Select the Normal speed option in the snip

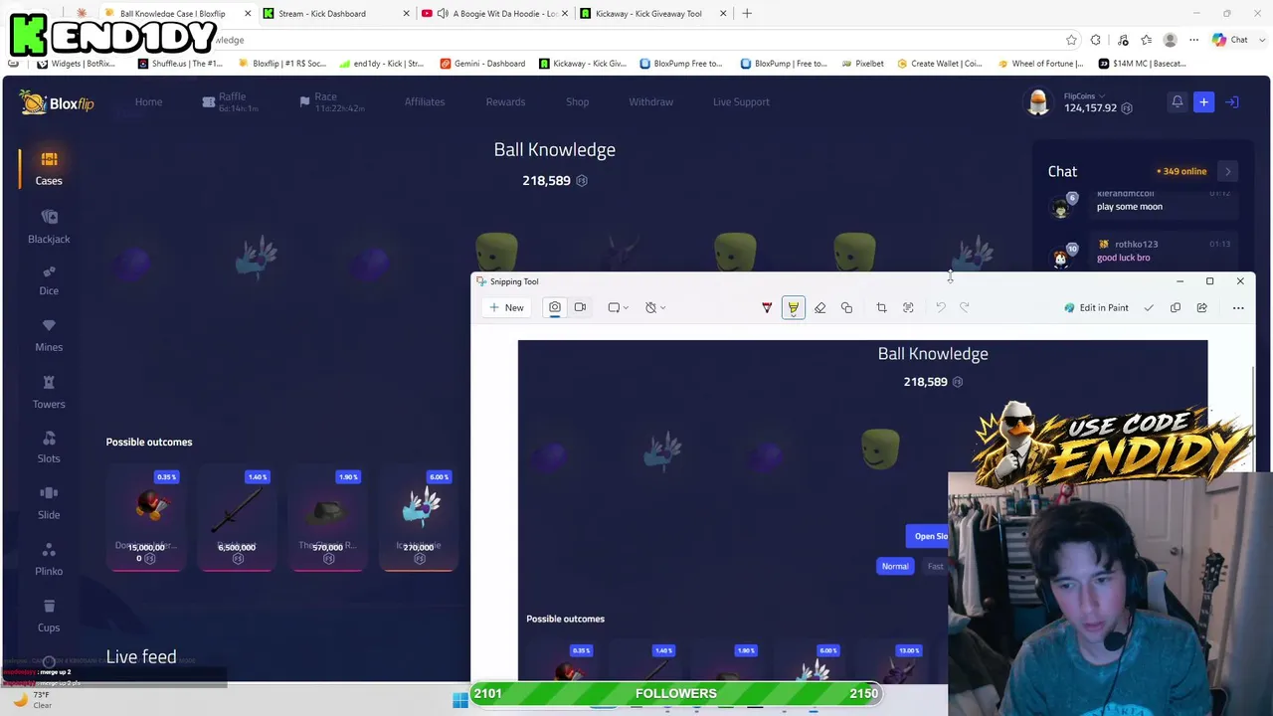895,566
